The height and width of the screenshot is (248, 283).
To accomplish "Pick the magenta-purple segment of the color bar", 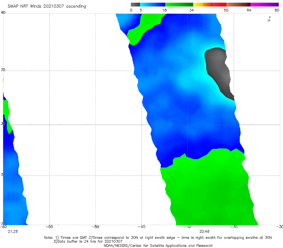I will click(265, 5).
